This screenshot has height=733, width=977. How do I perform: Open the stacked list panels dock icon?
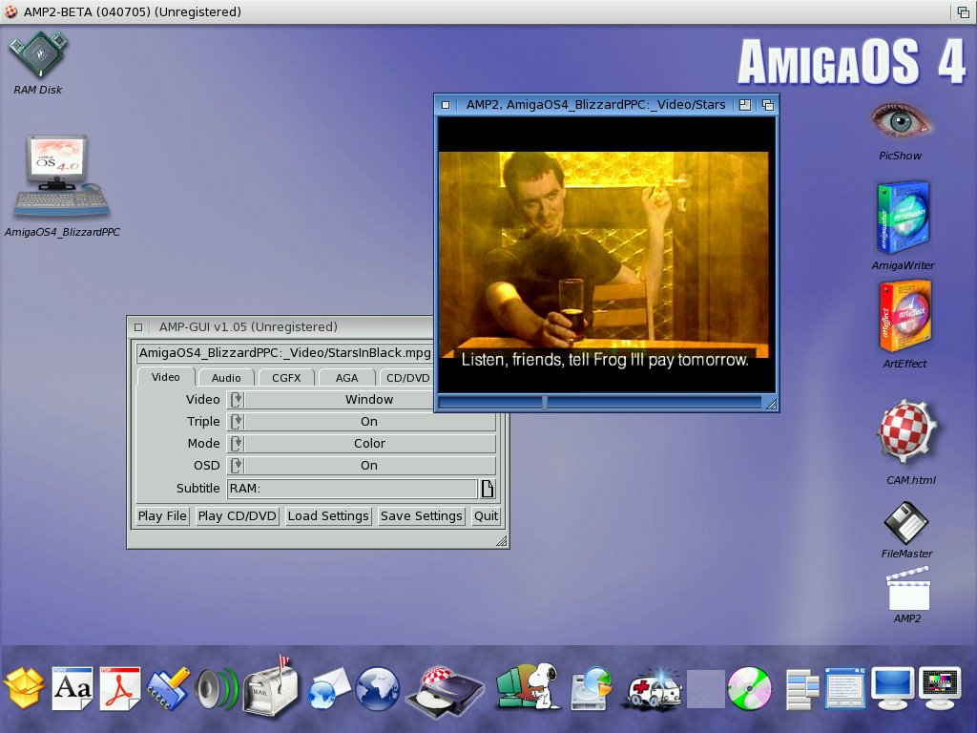tap(801, 689)
